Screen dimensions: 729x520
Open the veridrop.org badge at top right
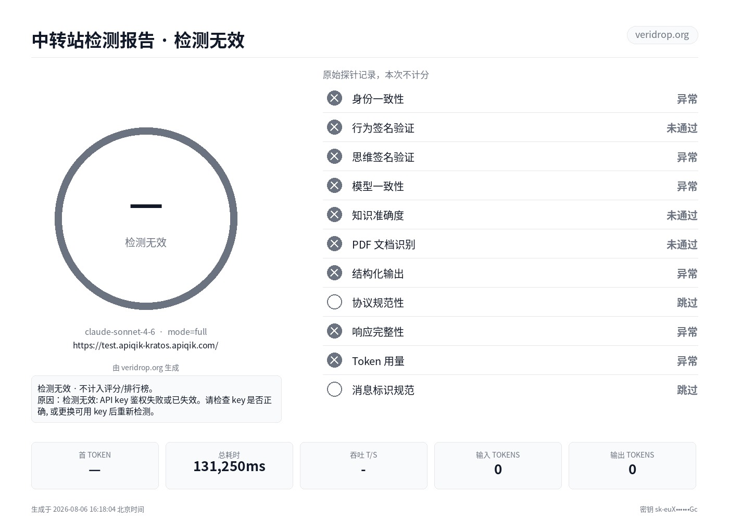(x=662, y=35)
